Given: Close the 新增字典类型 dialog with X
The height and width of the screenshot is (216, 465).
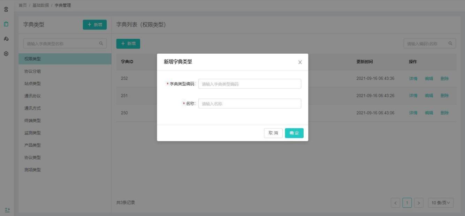Looking at the screenshot, I should pyautogui.click(x=300, y=62).
